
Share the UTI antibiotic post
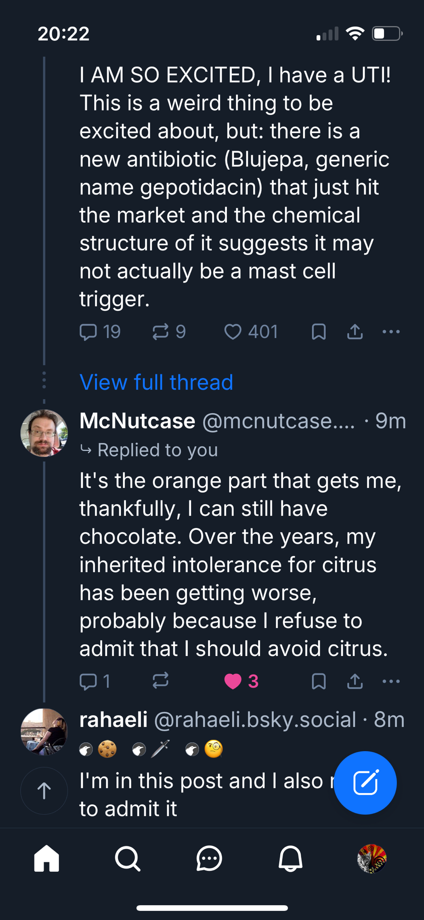tap(355, 332)
